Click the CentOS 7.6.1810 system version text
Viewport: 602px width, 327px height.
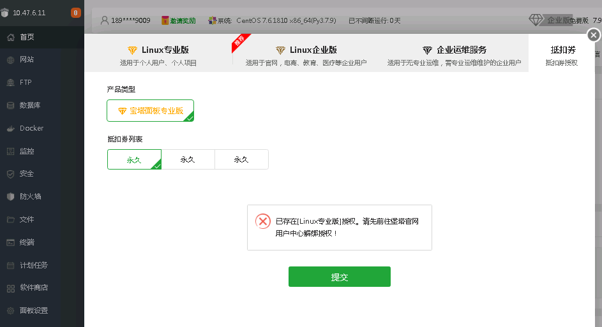point(286,20)
